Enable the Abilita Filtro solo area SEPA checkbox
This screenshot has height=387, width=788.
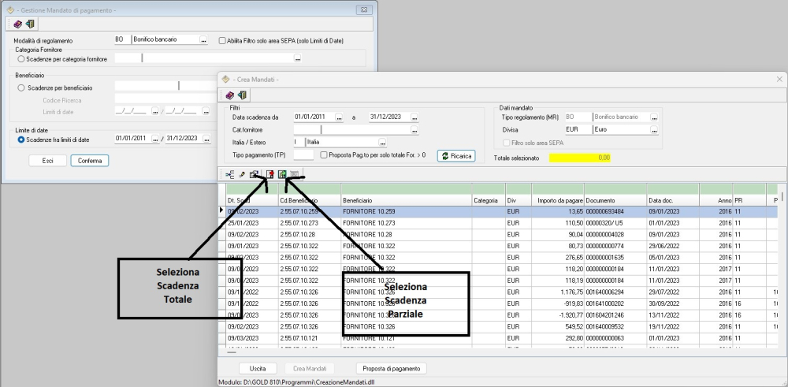(222, 40)
